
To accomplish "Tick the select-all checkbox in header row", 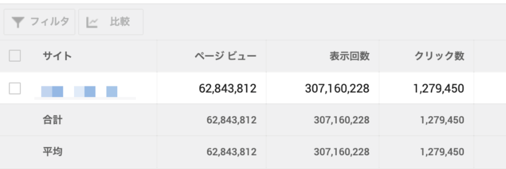I will [x=15, y=56].
